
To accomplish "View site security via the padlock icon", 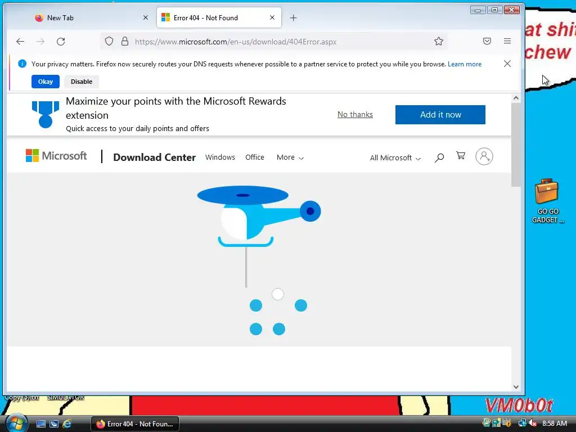I will click(125, 41).
